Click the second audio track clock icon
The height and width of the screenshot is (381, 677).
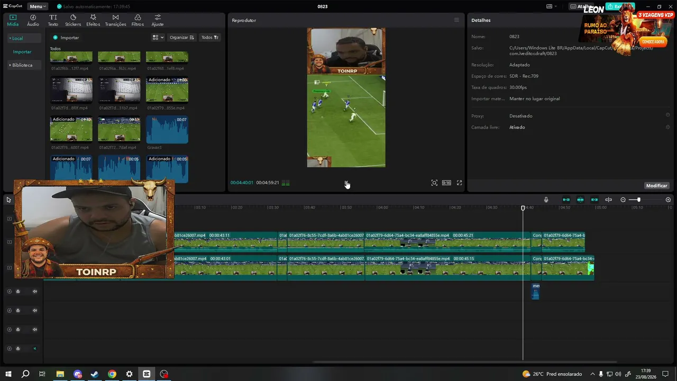pyautogui.click(x=9, y=310)
